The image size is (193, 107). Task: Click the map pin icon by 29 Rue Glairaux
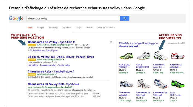[29, 50]
